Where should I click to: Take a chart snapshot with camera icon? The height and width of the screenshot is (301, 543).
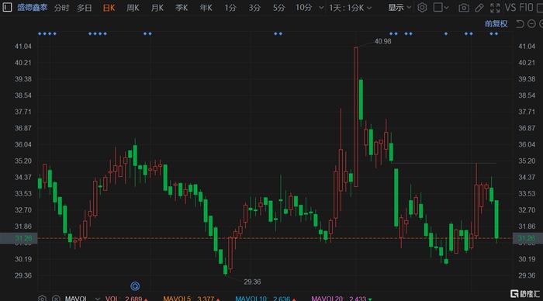(464, 8)
